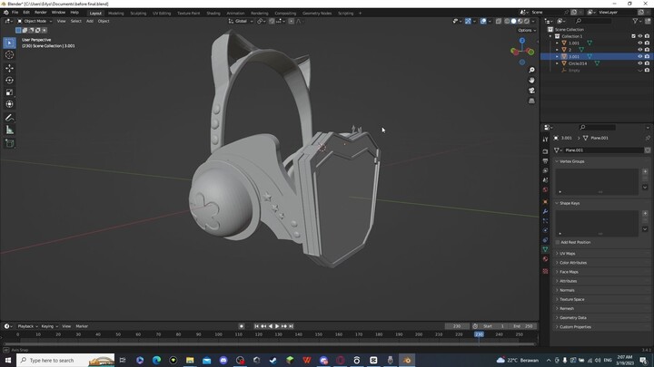Image resolution: width=654 pixels, height=367 pixels.
Task: Open the Output properties tab
Action: (545, 161)
